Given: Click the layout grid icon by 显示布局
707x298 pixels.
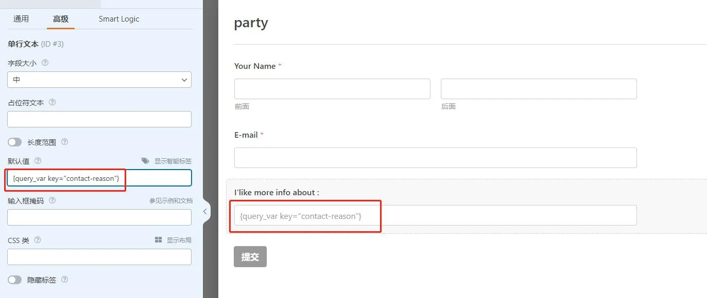Looking at the screenshot, I should [159, 240].
